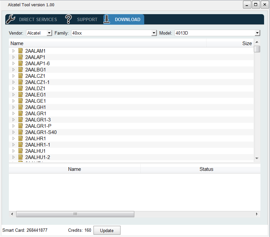
Task: Expand the 2AALEG1 folder arrow
Action: 13,95
